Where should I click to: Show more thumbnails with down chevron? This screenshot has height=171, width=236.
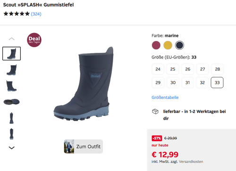[12, 147]
